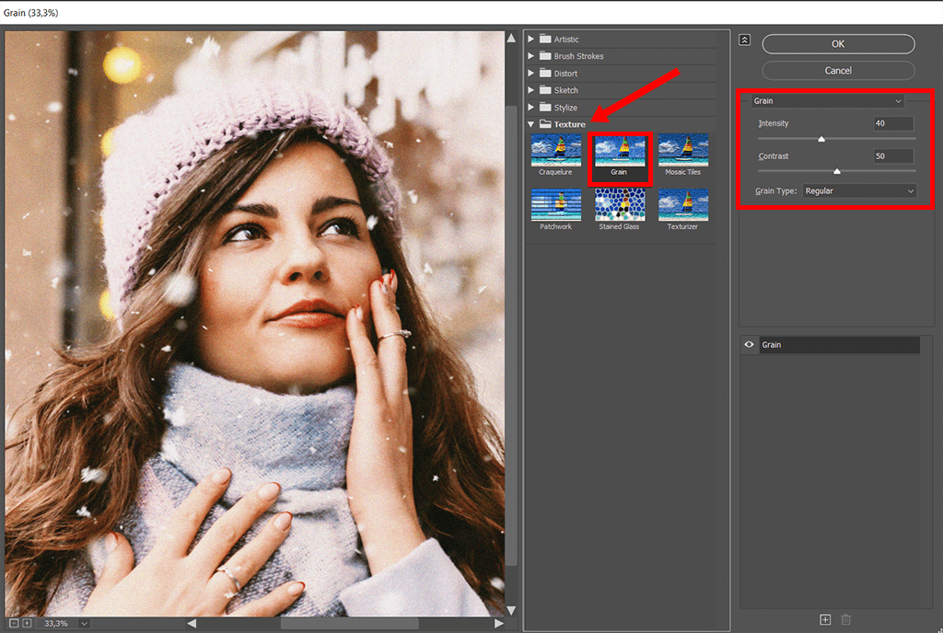Click the Artistic category label
Image resolution: width=943 pixels, height=633 pixels.
pyautogui.click(x=566, y=39)
